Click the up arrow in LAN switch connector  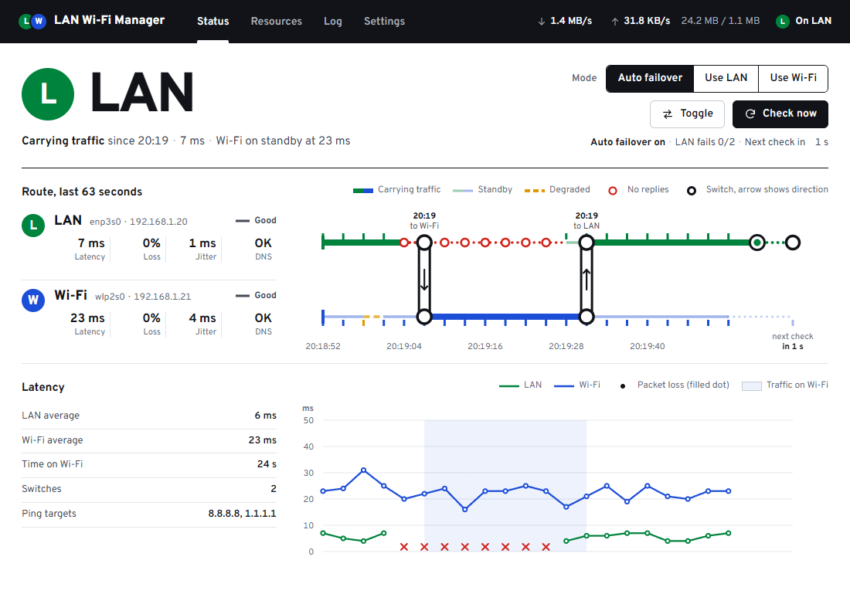coord(586,280)
